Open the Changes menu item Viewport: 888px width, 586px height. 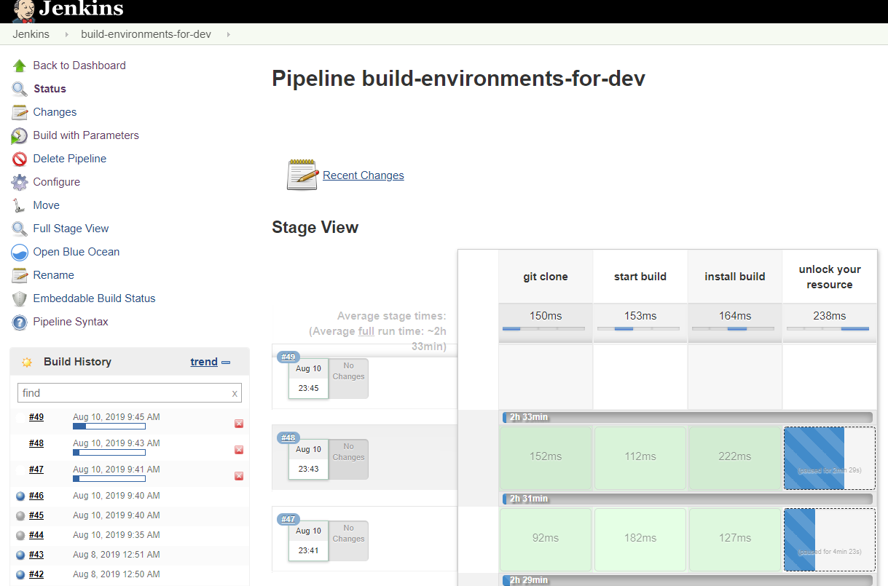pyautogui.click(x=55, y=112)
